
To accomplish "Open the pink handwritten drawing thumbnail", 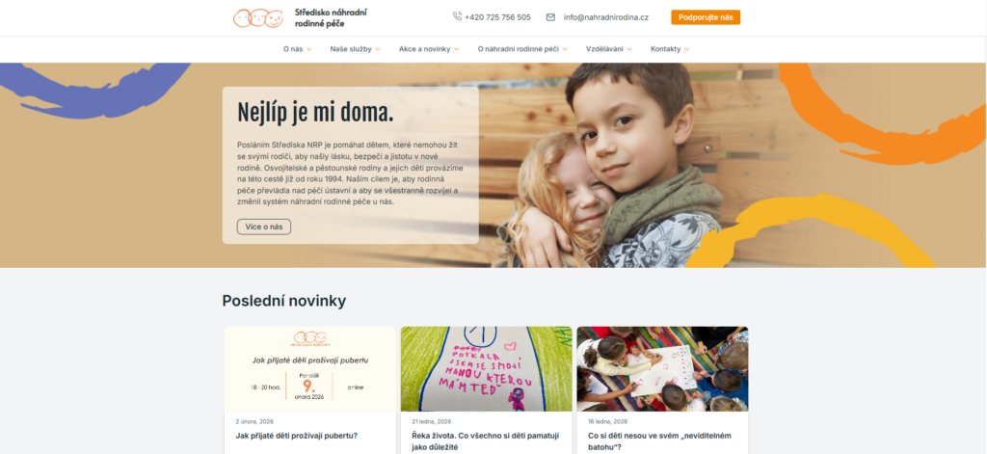I will click(x=487, y=369).
